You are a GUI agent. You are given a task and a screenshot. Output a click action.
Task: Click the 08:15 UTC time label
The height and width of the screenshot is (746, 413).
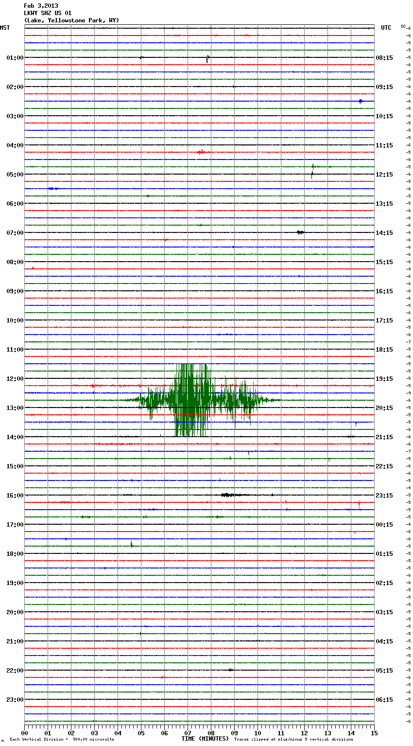[x=384, y=58]
